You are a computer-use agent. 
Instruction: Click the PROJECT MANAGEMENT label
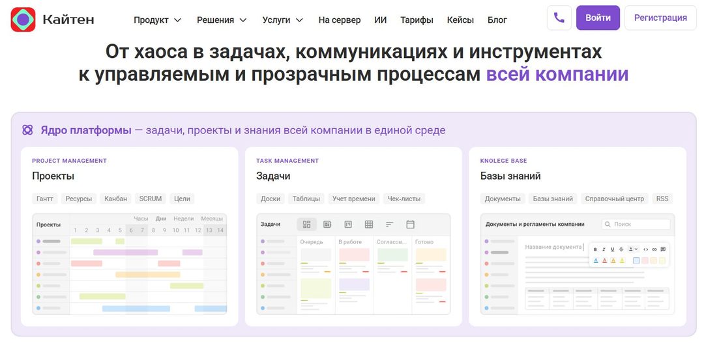point(69,161)
